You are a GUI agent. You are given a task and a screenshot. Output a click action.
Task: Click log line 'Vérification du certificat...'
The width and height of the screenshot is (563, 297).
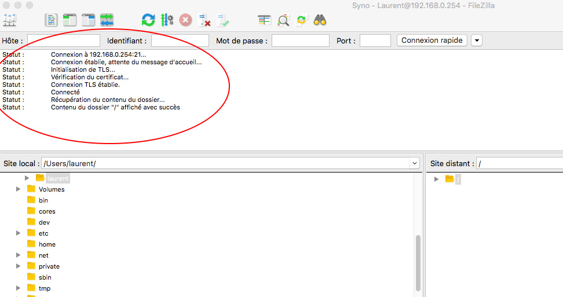[x=89, y=77]
